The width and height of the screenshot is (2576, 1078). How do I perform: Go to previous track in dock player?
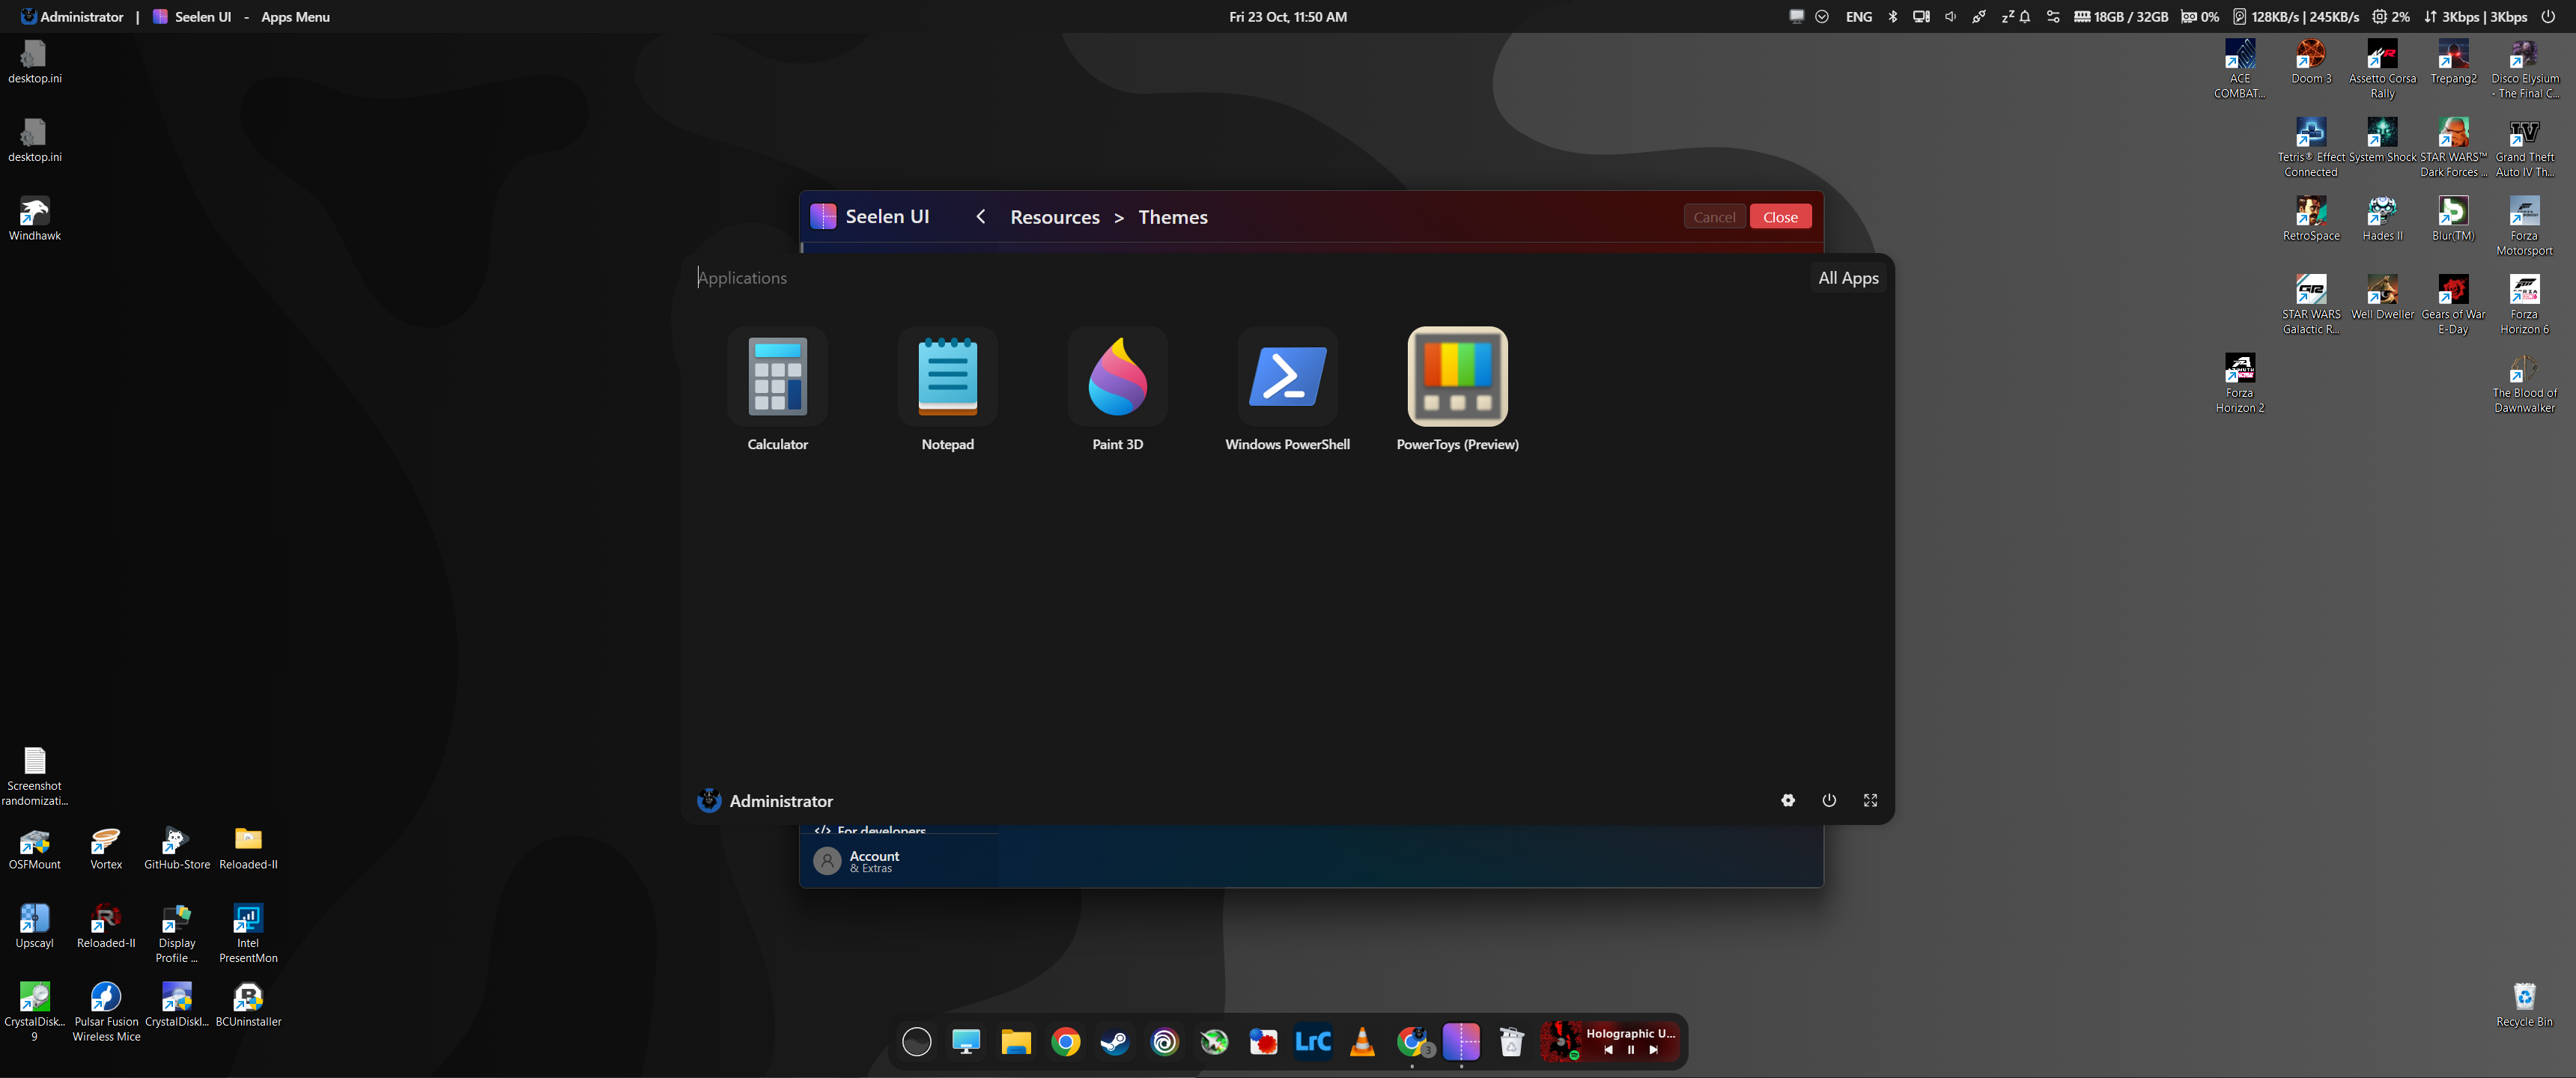point(1608,1050)
